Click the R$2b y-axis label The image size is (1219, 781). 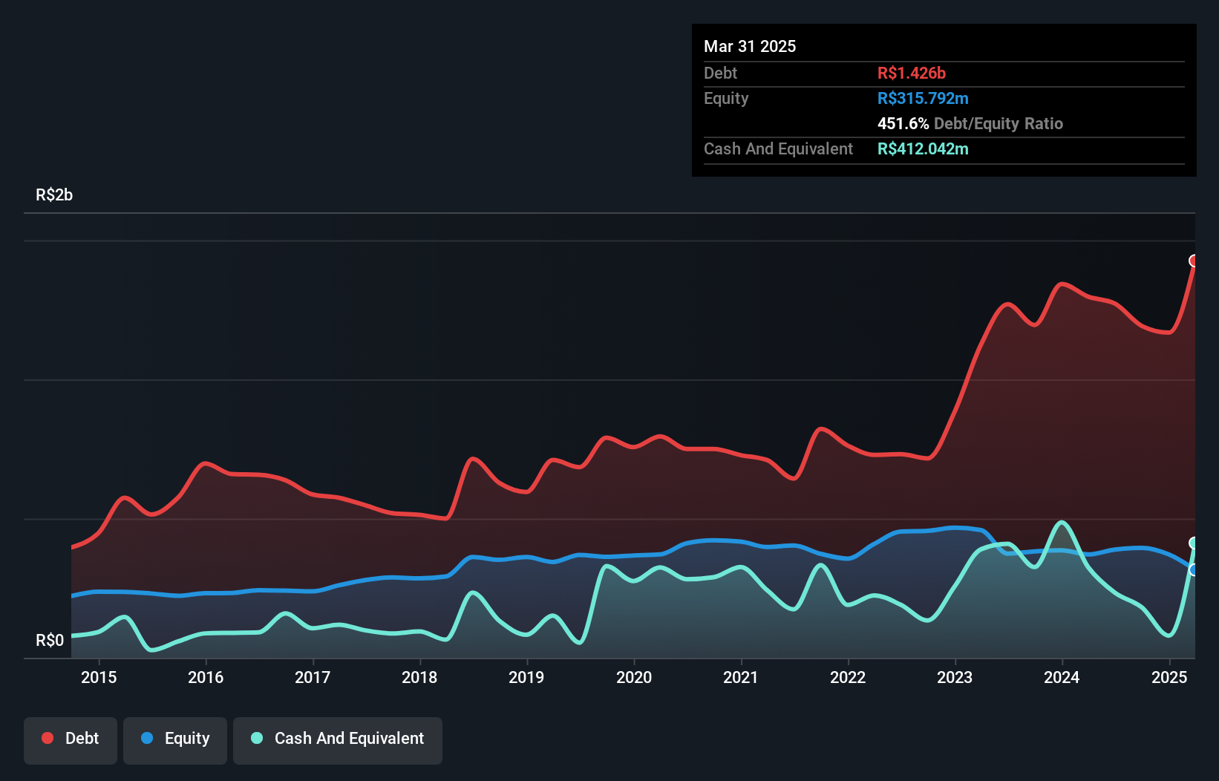click(54, 195)
